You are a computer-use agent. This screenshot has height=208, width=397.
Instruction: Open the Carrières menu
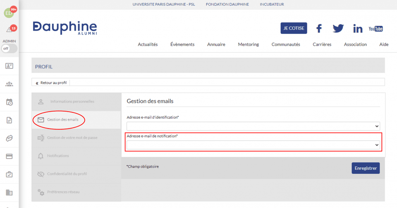coord(322,44)
